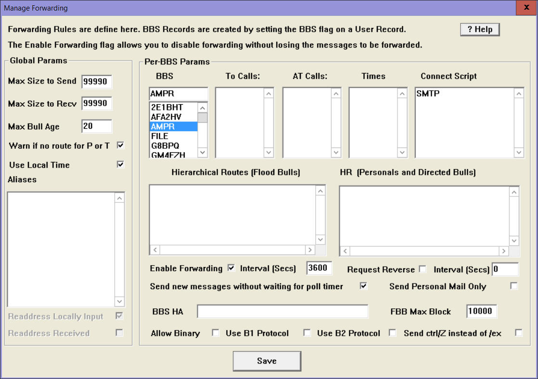Save the forwarding settings
Image resolution: width=538 pixels, height=379 pixels.
click(267, 361)
